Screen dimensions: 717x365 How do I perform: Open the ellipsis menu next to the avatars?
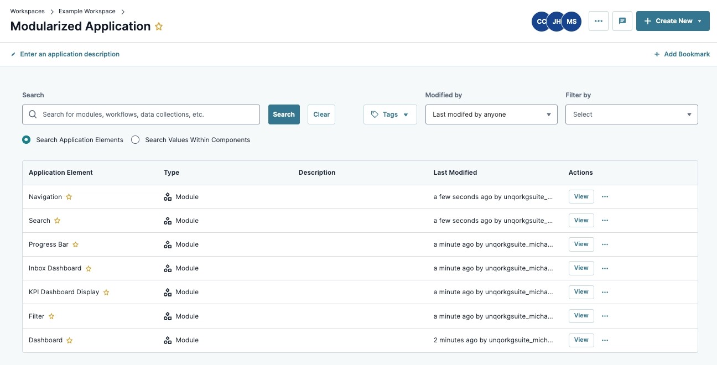coord(598,20)
